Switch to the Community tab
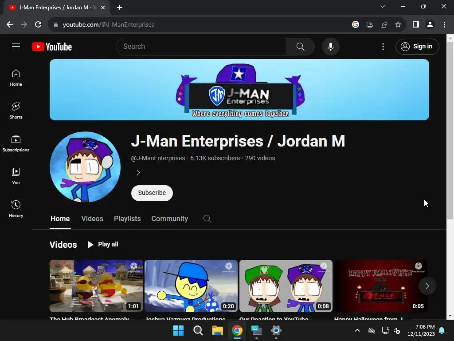This screenshot has height=341, width=454. tap(170, 218)
